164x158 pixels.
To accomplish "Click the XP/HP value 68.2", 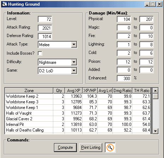I will [x=93, y=119].
